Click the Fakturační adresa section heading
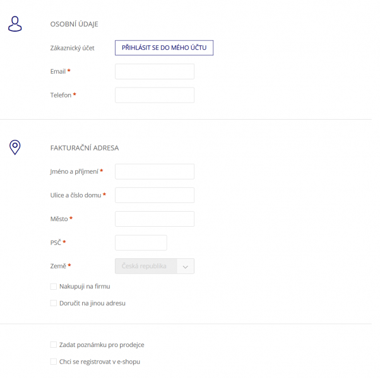380x378 pixels. pos(85,148)
